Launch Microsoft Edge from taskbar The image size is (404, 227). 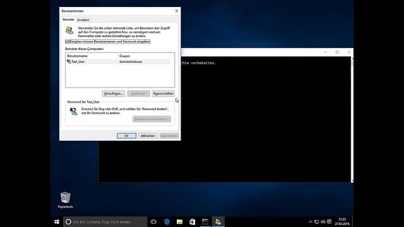[x=167, y=221]
